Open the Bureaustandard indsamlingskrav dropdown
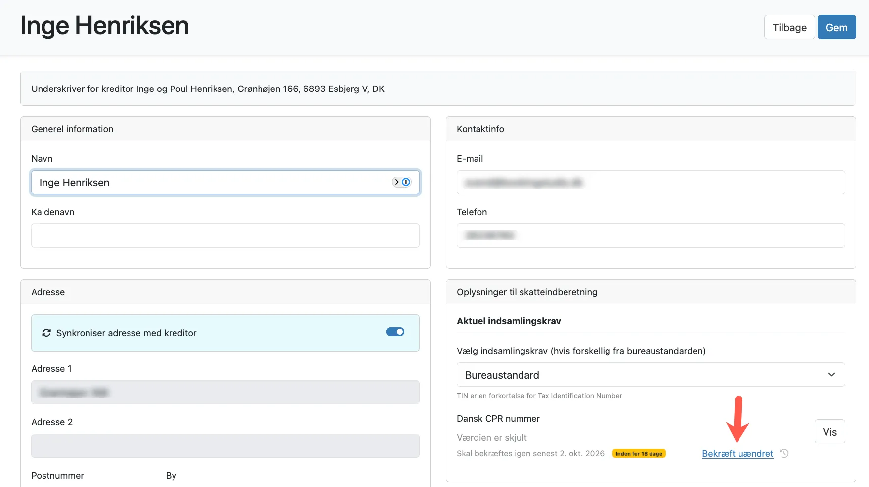 click(651, 375)
